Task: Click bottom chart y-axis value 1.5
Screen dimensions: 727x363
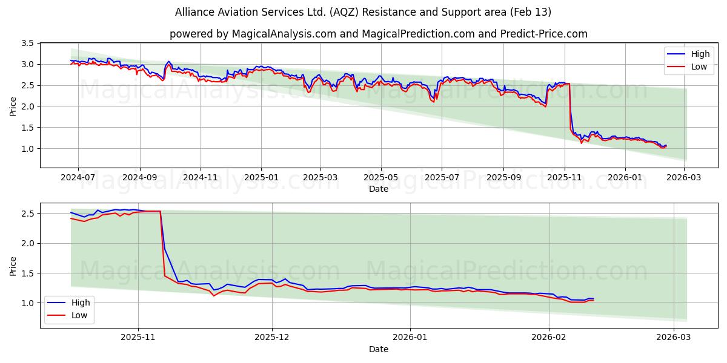Action: point(28,273)
